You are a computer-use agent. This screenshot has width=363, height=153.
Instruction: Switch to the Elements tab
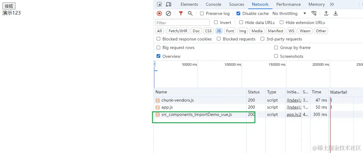[189, 4]
